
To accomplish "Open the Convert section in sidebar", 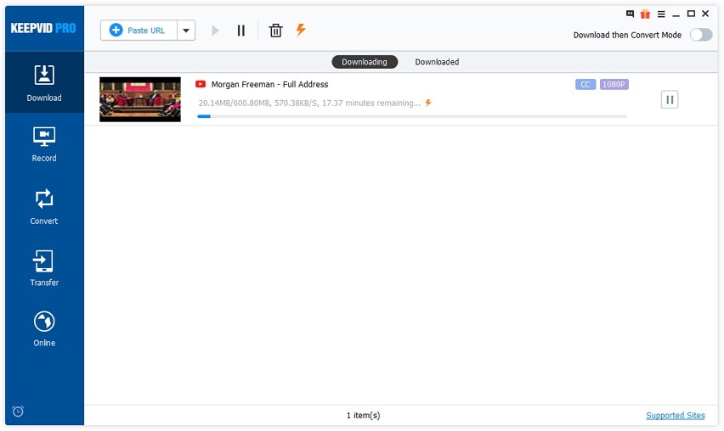I will click(x=44, y=206).
